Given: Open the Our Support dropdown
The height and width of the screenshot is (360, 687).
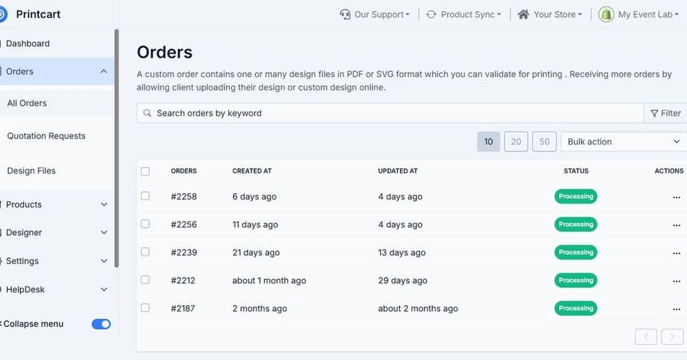Looking at the screenshot, I should (x=374, y=14).
